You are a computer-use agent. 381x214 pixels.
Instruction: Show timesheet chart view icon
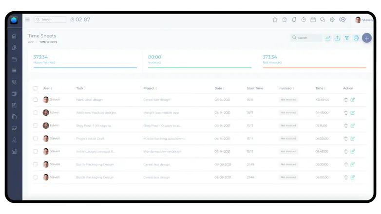pyautogui.click(x=328, y=38)
